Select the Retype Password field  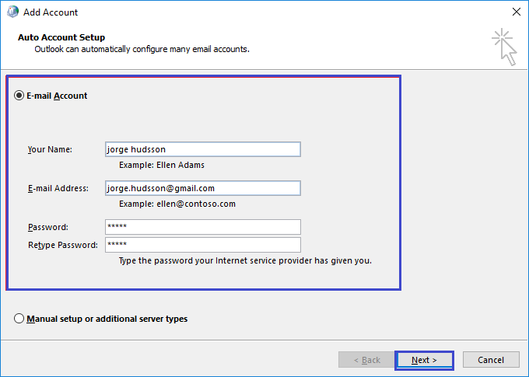[x=203, y=245]
